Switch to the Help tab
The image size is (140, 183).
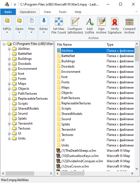[x=78, y=12]
